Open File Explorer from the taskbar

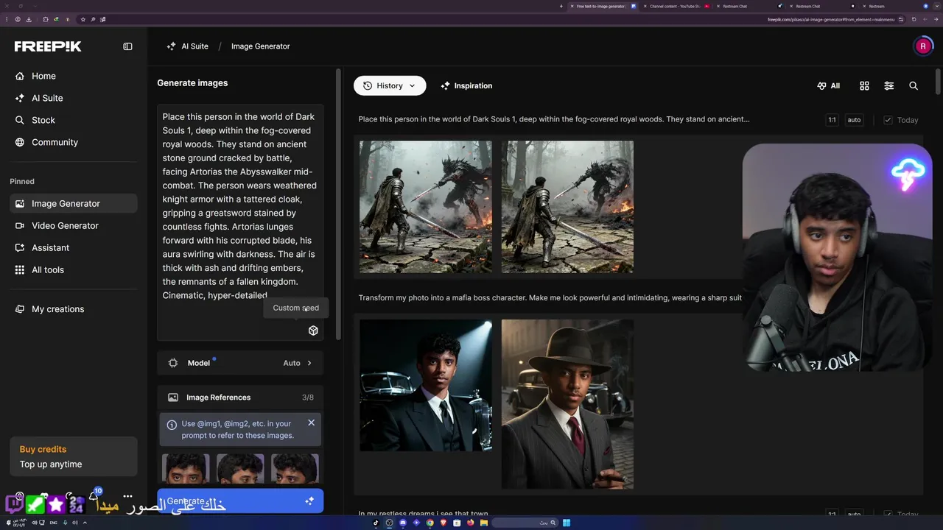click(x=483, y=523)
